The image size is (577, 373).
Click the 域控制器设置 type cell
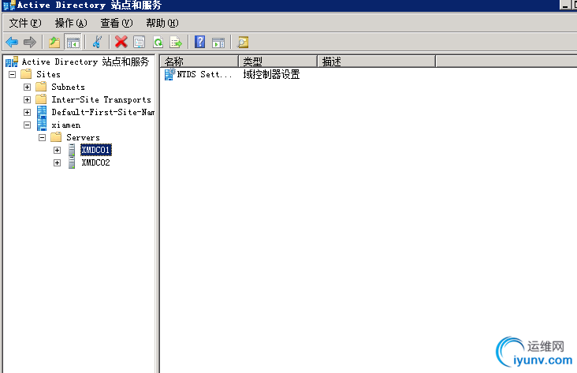pos(271,74)
